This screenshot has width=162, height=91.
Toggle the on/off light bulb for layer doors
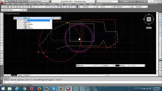coord(18,22)
